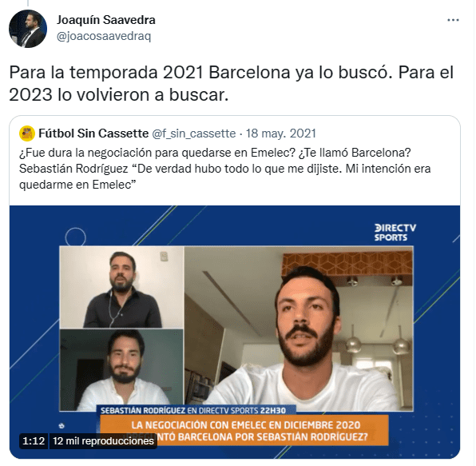
Task: Click the Fútbol Sin Cassette avatar icon
Action: 27,133
